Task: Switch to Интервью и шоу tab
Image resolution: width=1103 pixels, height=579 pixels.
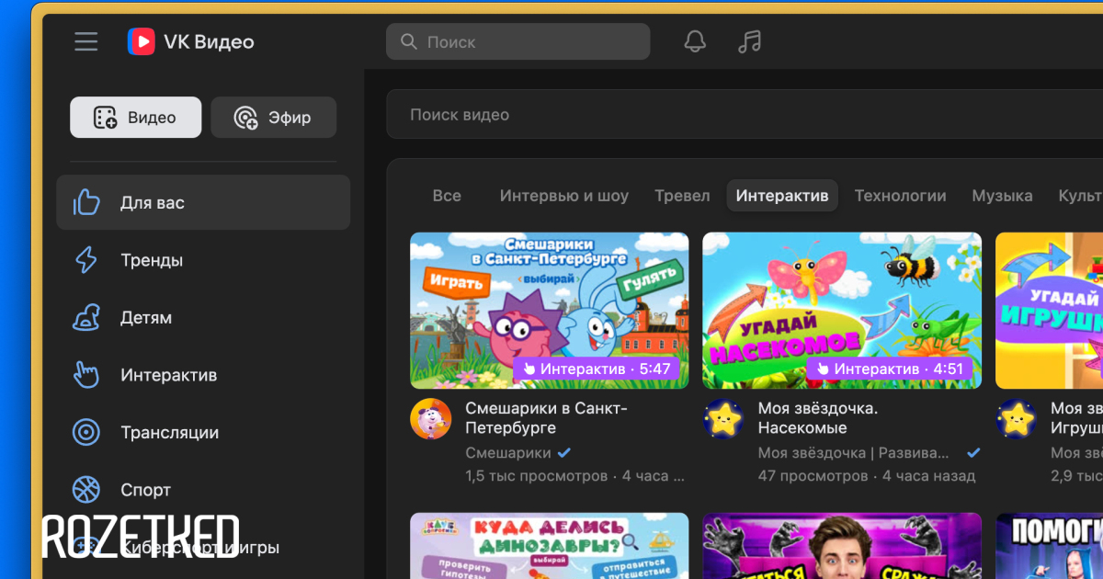Action: [x=564, y=196]
